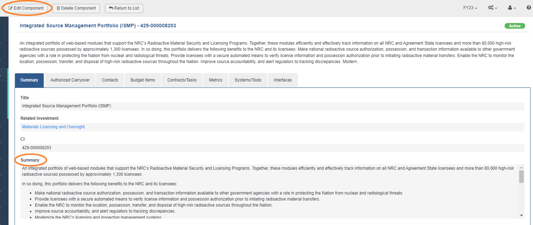The width and height of the screenshot is (533, 225).
Task: Click the summary scrollbar up arrow
Action: coord(521,167)
